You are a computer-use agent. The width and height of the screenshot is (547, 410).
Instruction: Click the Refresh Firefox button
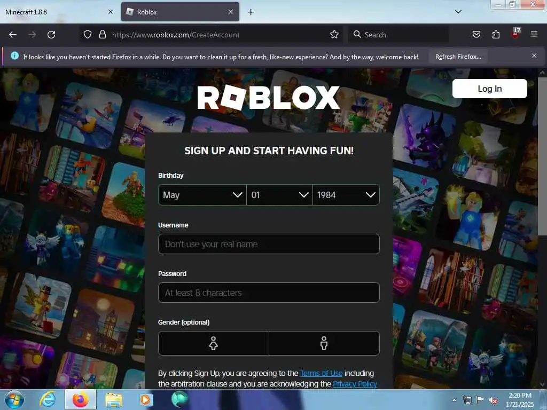click(458, 57)
